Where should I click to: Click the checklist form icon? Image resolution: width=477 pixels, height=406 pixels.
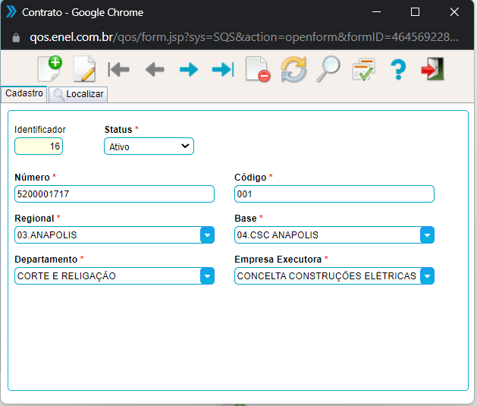[x=363, y=70]
